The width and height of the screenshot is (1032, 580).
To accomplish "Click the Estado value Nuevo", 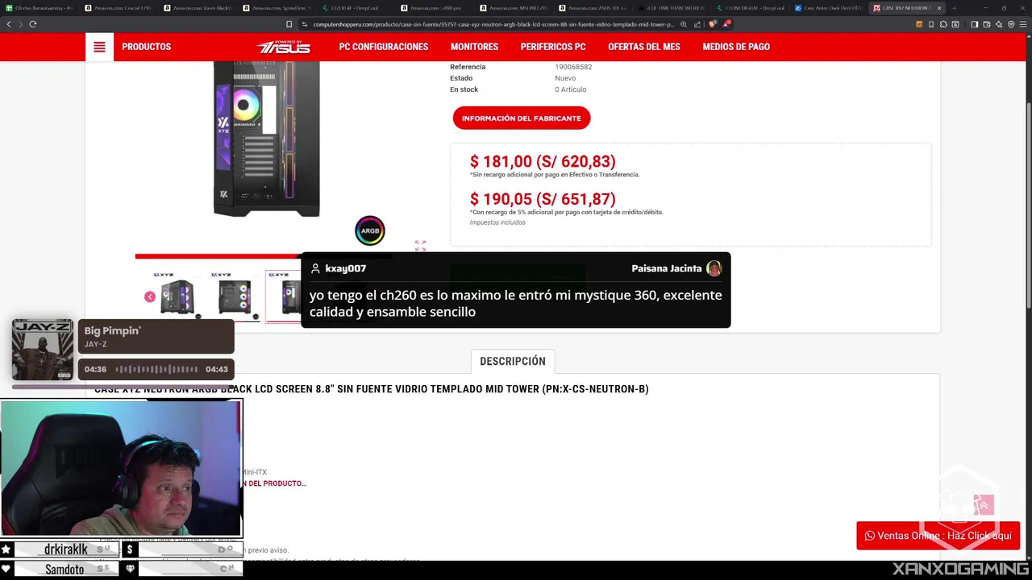I will tap(565, 78).
